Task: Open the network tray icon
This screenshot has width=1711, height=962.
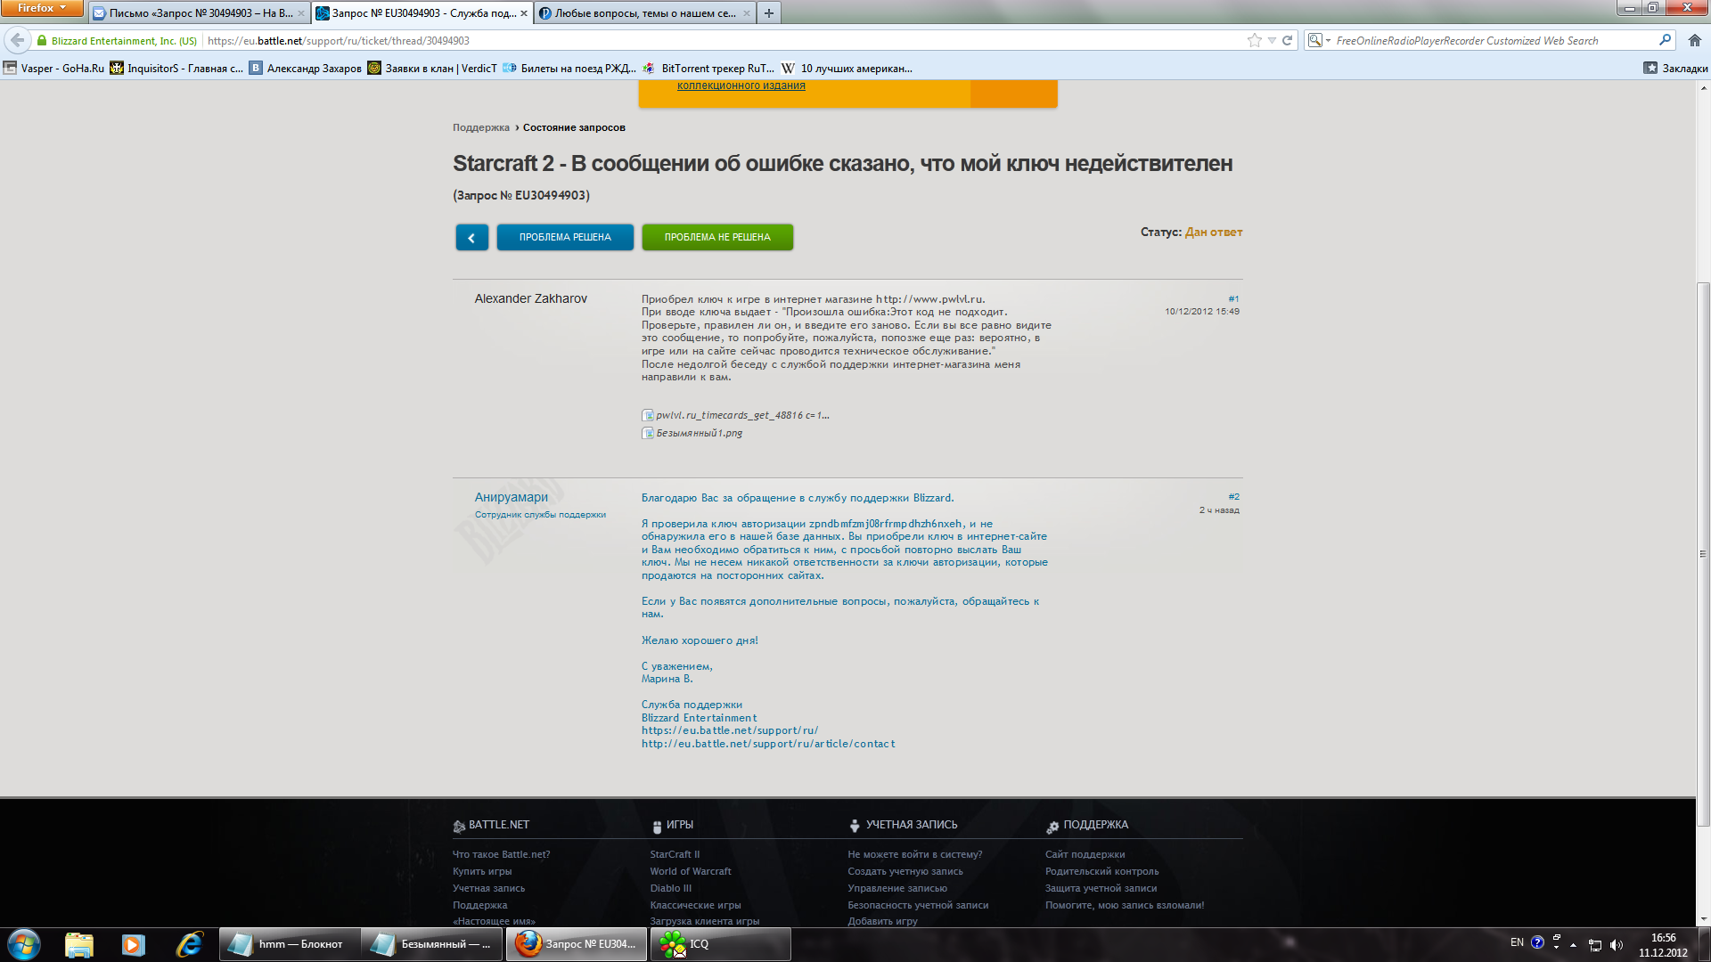Action: [1595, 945]
